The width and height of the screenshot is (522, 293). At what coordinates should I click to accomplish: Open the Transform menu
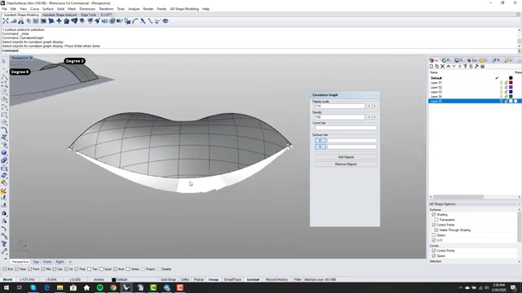pyautogui.click(x=106, y=9)
